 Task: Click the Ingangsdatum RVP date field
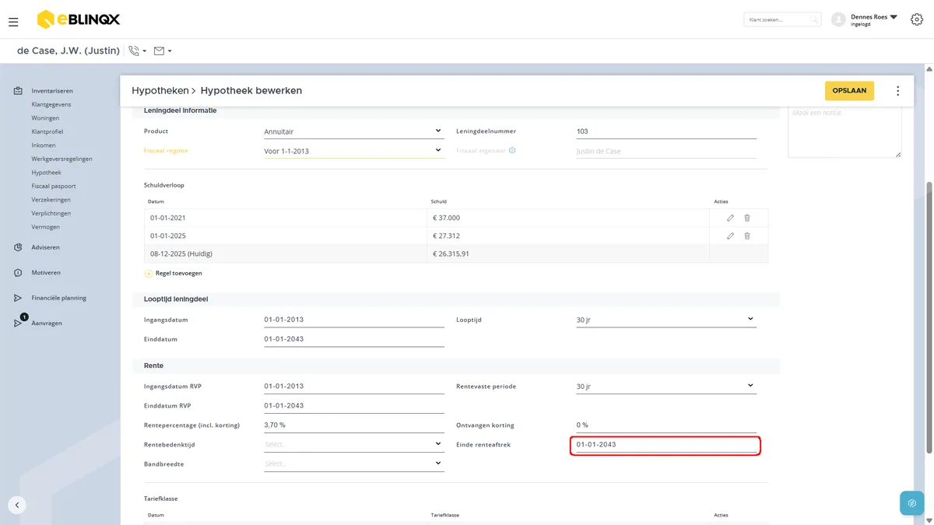[x=354, y=386]
